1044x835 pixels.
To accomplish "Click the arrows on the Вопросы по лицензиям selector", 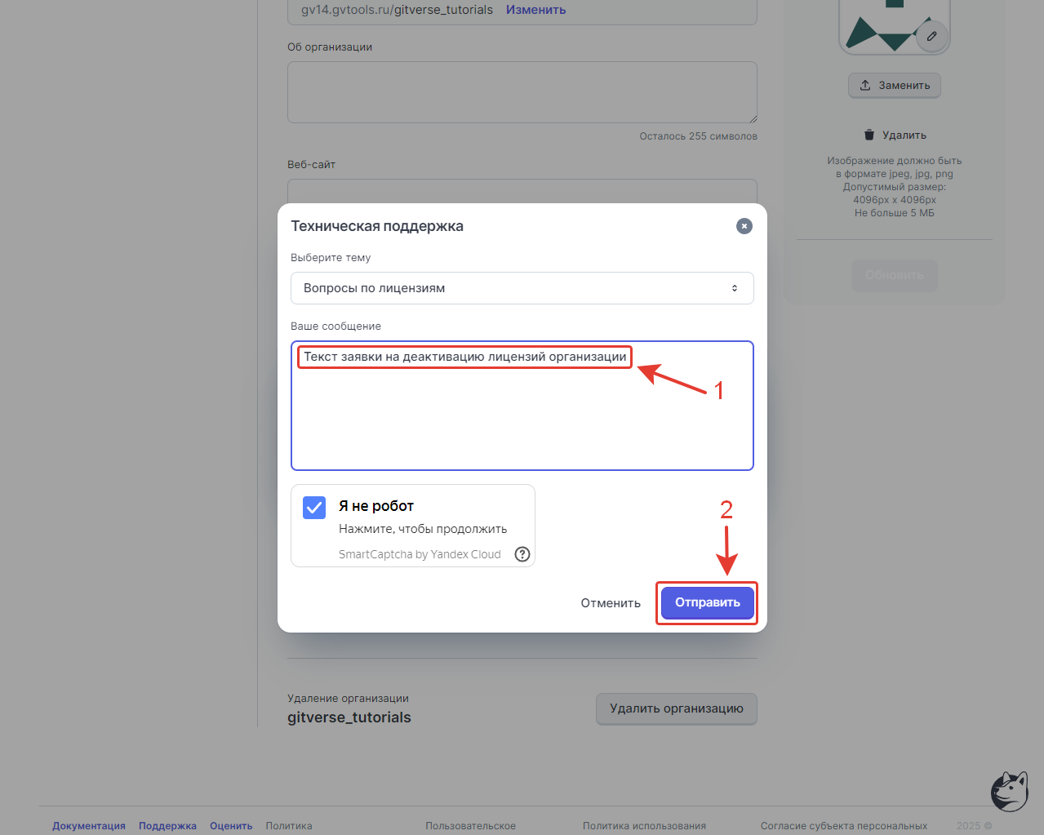I will (735, 288).
